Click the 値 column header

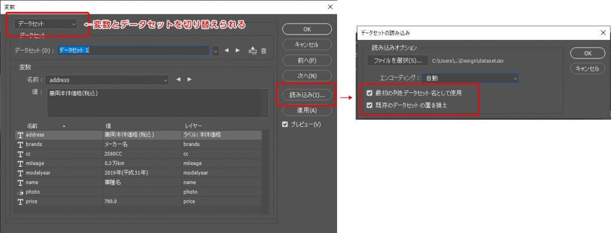tap(109, 126)
